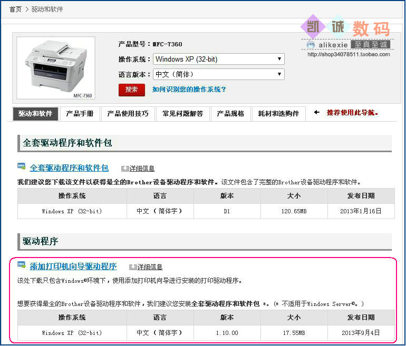Click arrow icon before 全套驱动 详细信息

coord(125,169)
